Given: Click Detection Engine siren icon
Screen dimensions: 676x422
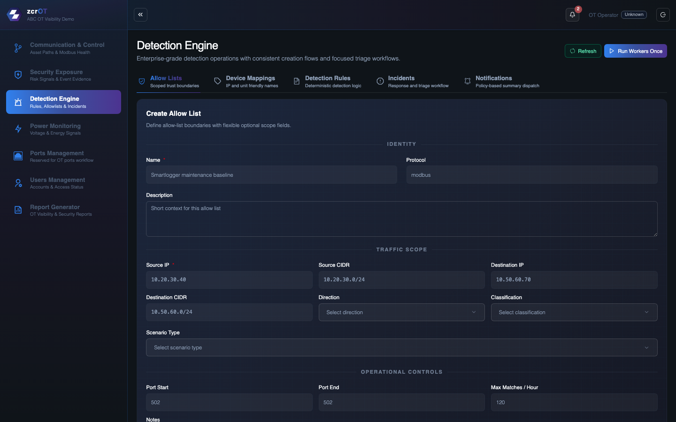Looking at the screenshot, I should pos(18,102).
